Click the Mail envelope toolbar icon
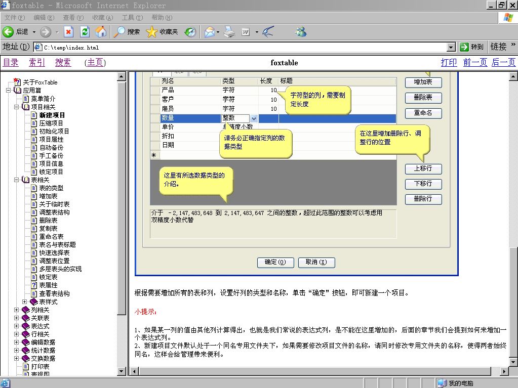The image size is (518, 388). [x=210, y=32]
